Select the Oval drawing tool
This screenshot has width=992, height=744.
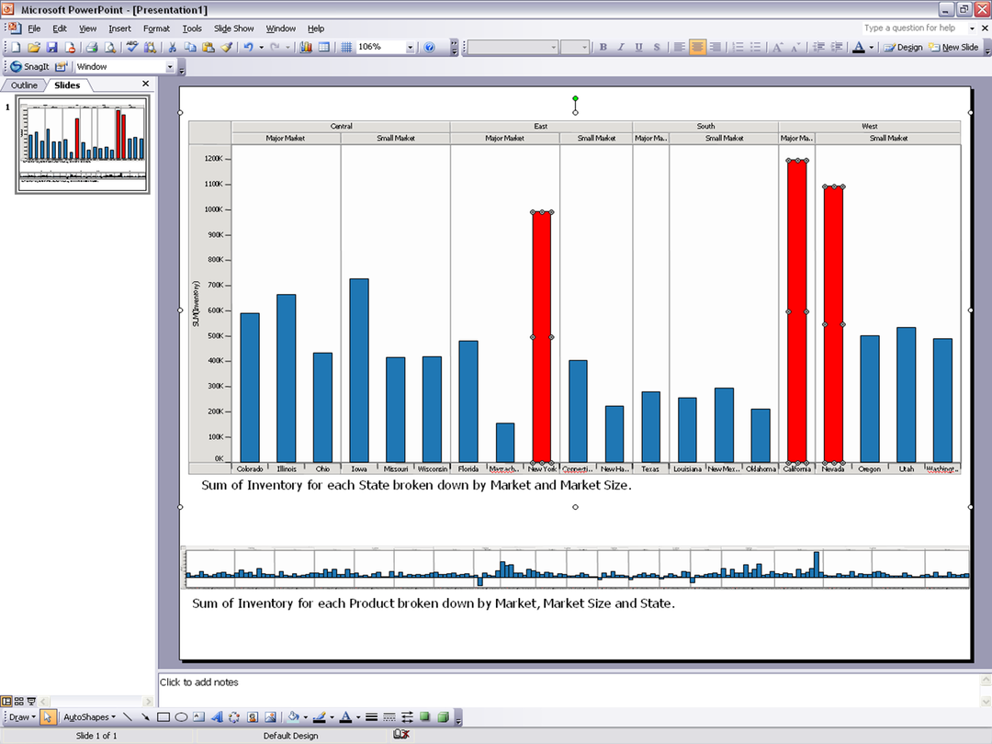click(182, 717)
